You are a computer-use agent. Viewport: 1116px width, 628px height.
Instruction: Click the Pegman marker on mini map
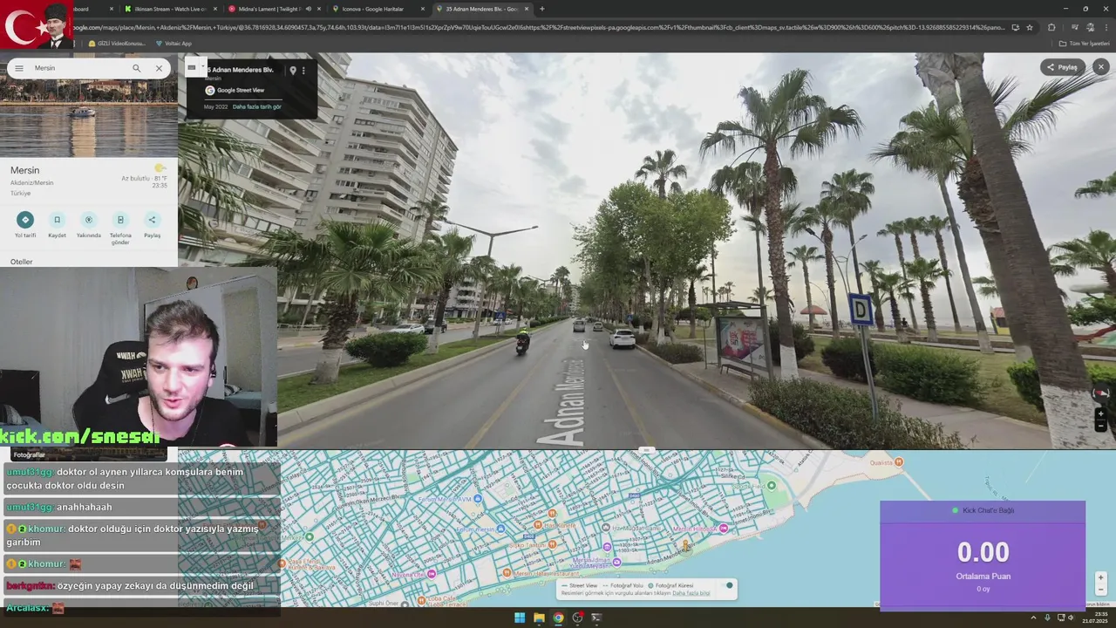coord(686,546)
